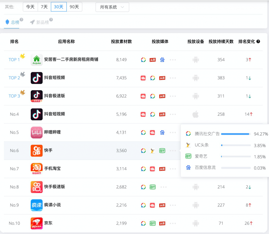Click the TOP 1 rank label
Screen dimensions: 269x234
pyautogui.click(x=14, y=60)
